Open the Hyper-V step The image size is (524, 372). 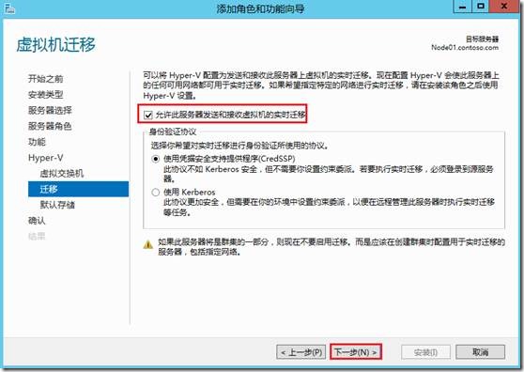[x=45, y=158]
